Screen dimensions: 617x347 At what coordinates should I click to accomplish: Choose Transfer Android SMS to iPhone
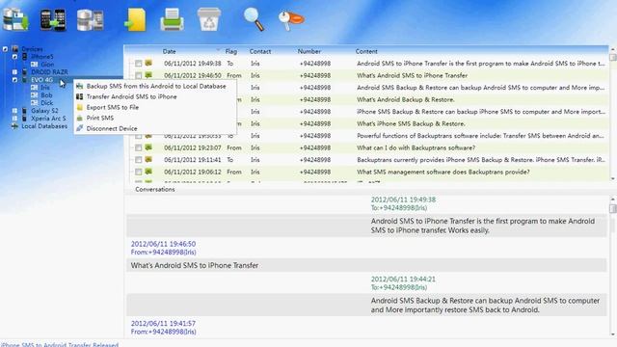click(156, 96)
